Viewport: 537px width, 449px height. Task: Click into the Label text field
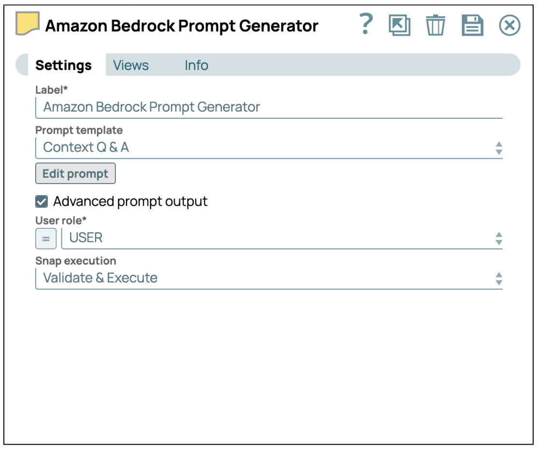pos(268,107)
